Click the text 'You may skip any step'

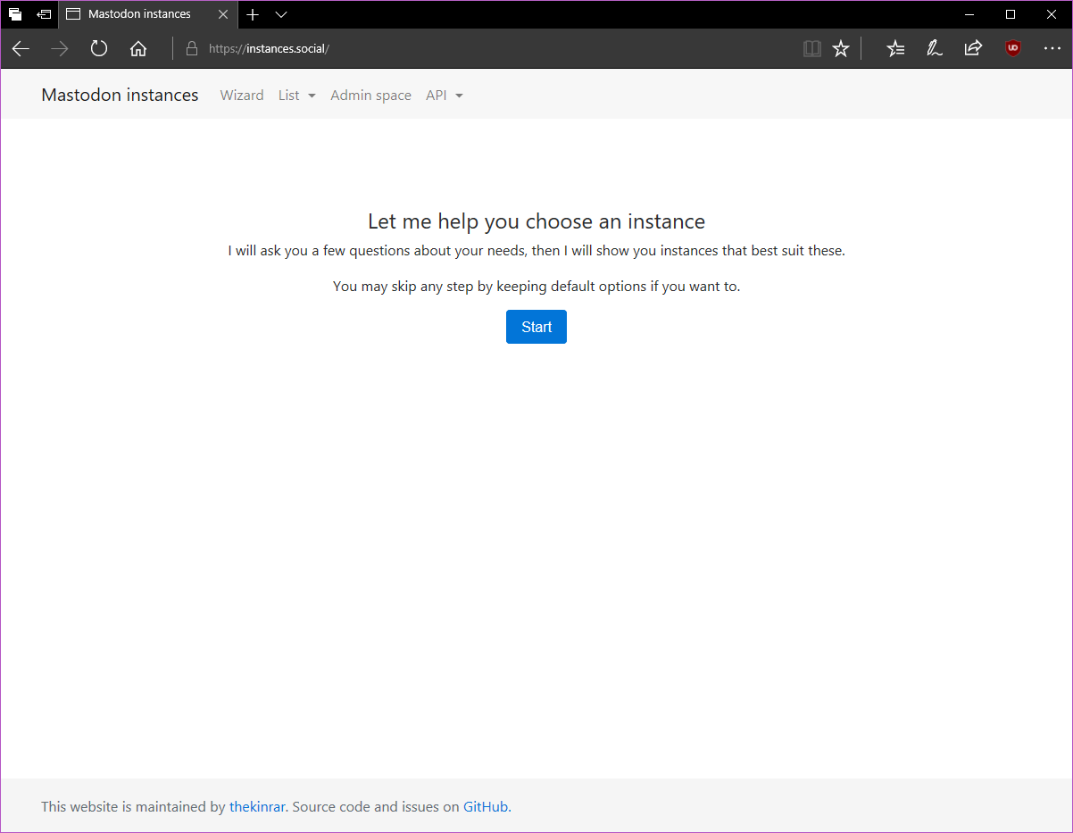403,287
